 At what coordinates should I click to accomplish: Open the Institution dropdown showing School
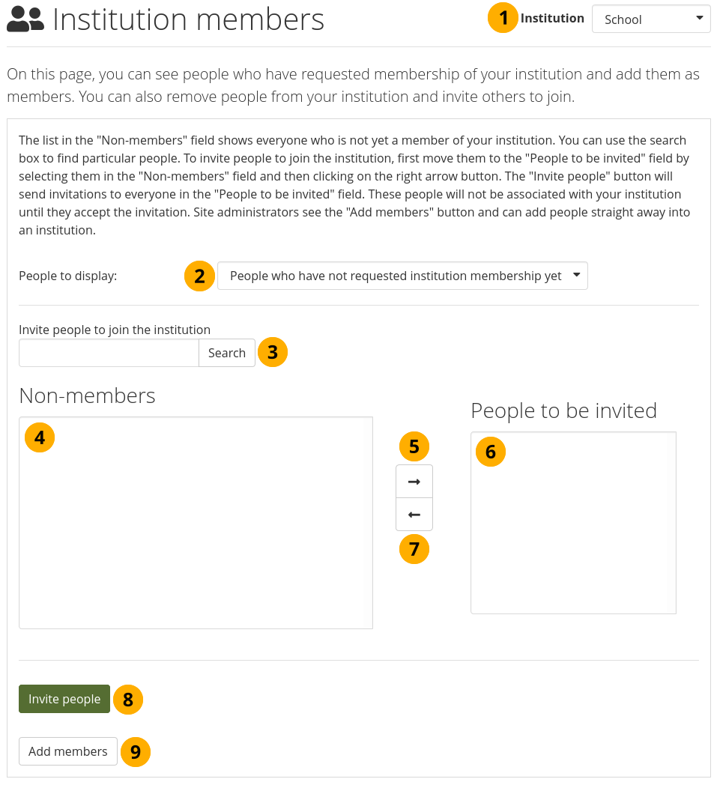651,19
